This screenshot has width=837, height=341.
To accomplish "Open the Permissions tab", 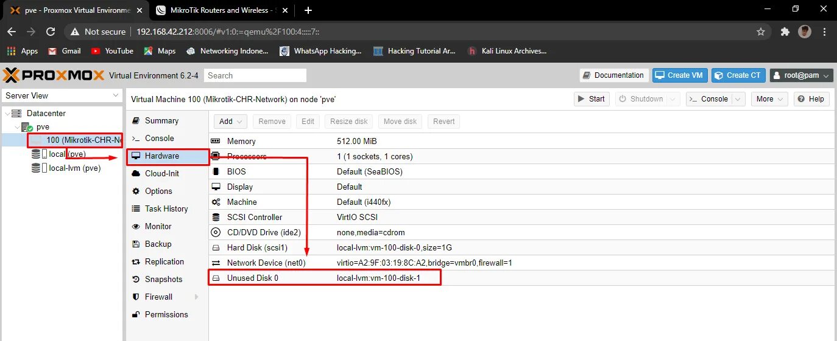I will (166, 315).
